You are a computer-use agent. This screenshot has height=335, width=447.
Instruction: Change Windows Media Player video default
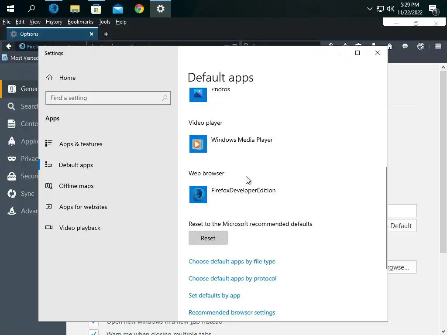pyautogui.click(x=231, y=144)
